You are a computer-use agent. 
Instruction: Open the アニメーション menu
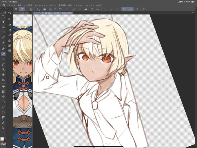pyautogui.click(x=41, y=5)
